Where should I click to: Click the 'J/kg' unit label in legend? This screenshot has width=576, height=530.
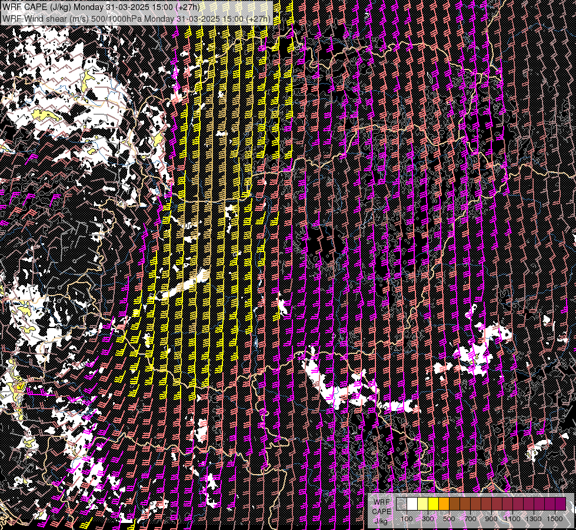click(381, 521)
